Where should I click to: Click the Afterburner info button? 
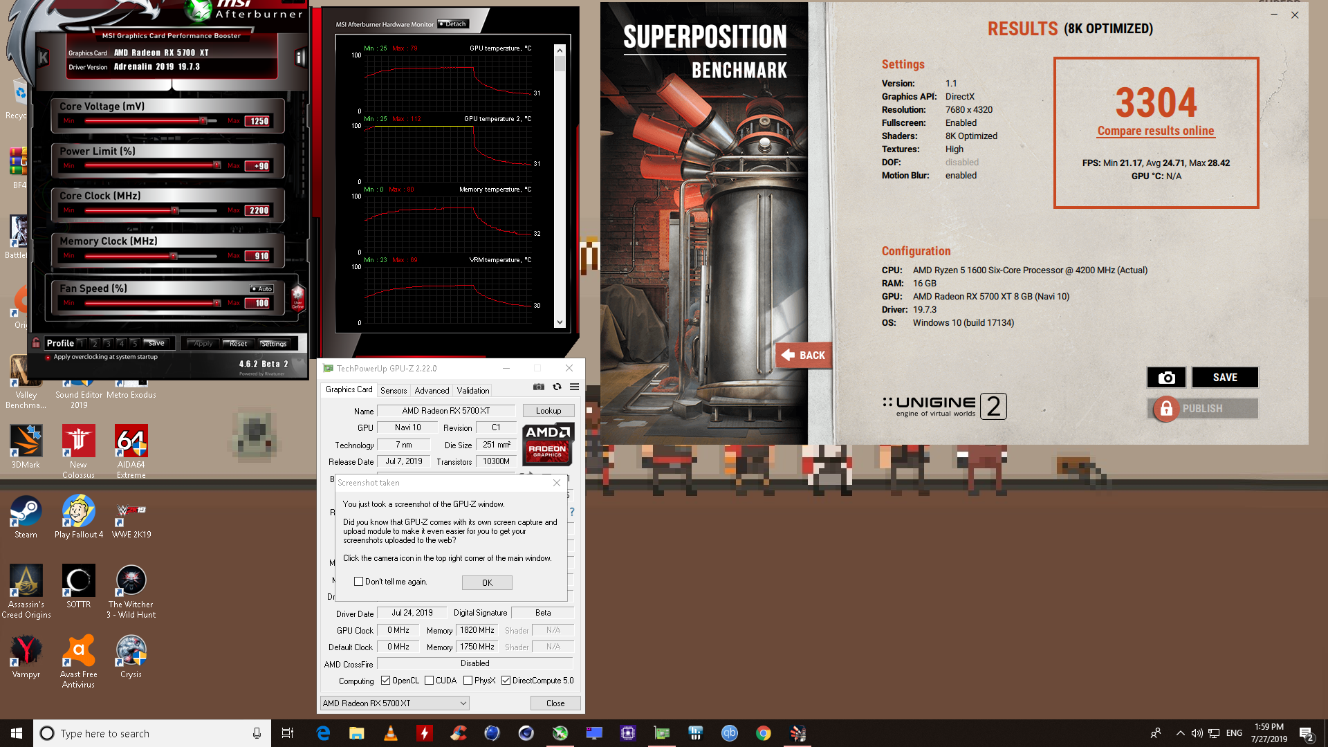pos(300,57)
